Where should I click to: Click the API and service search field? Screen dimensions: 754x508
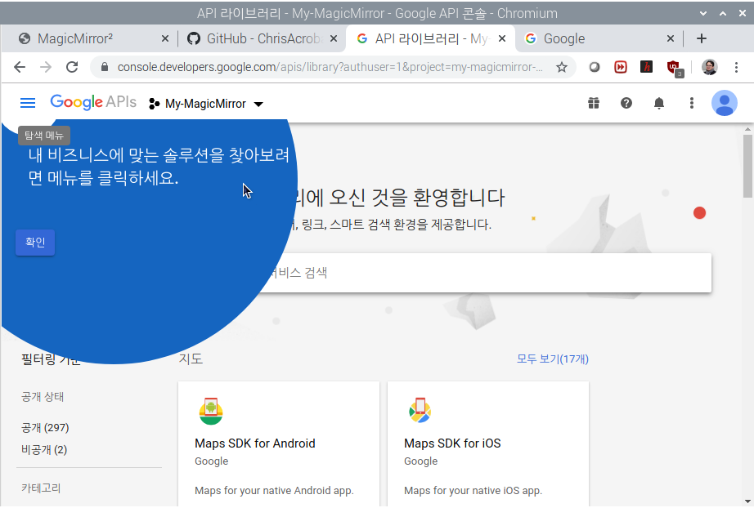486,273
